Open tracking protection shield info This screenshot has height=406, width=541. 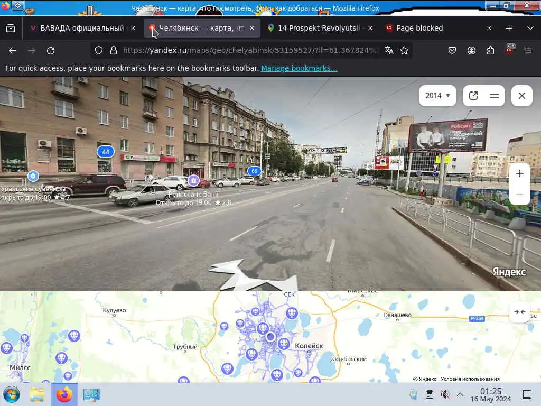pyautogui.click(x=99, y=50)
